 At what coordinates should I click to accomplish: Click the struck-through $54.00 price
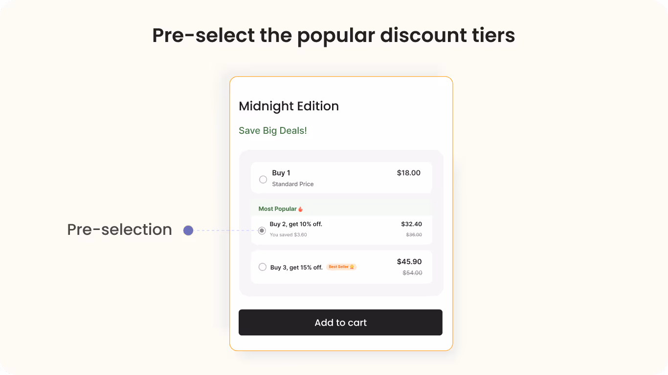pos(413,273)
